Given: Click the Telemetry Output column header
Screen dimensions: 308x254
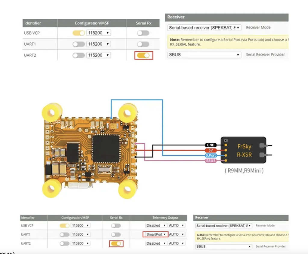Looking at the screenshot, I should 165,218.
